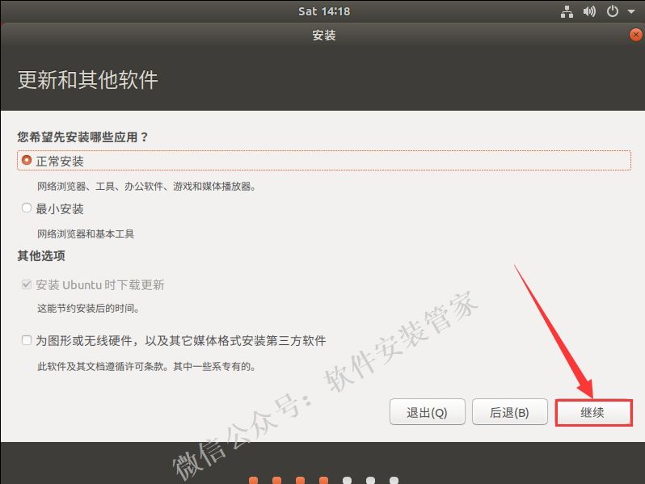Close the installer window with the orange X
The height and width of the screenshot is (484, 645).
point(636,35)
